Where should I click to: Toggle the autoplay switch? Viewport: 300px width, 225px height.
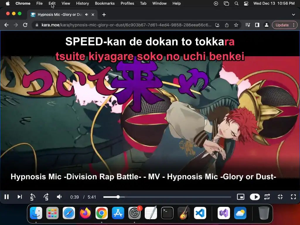[x=255, y=197]
